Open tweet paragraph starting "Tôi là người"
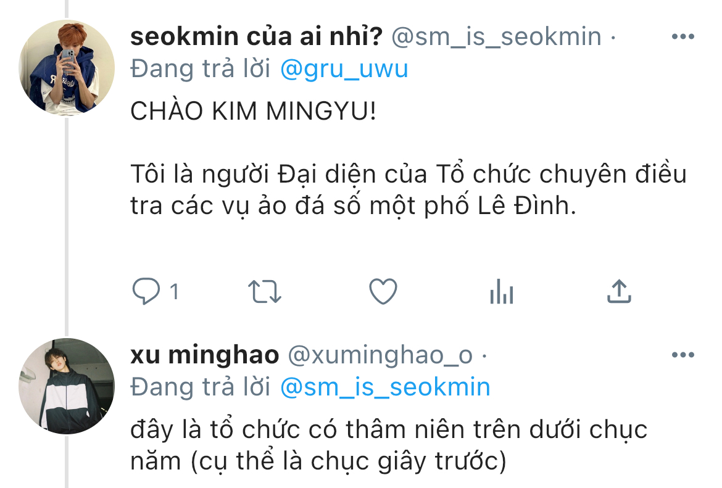 (407, 190)
